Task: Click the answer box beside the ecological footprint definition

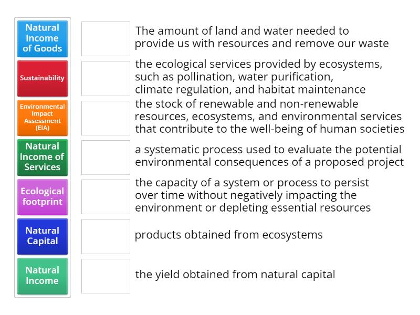Action: (x=105, y=38)
